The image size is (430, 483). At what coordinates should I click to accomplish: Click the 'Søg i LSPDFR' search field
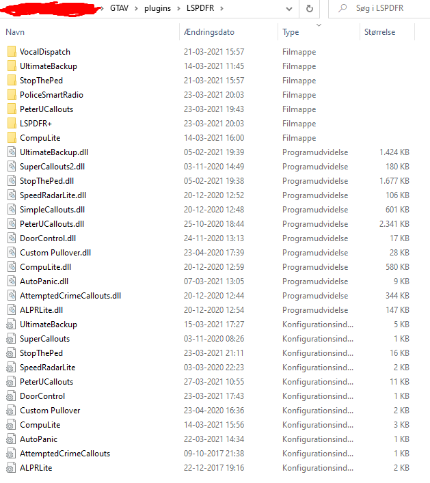[379, 8]
